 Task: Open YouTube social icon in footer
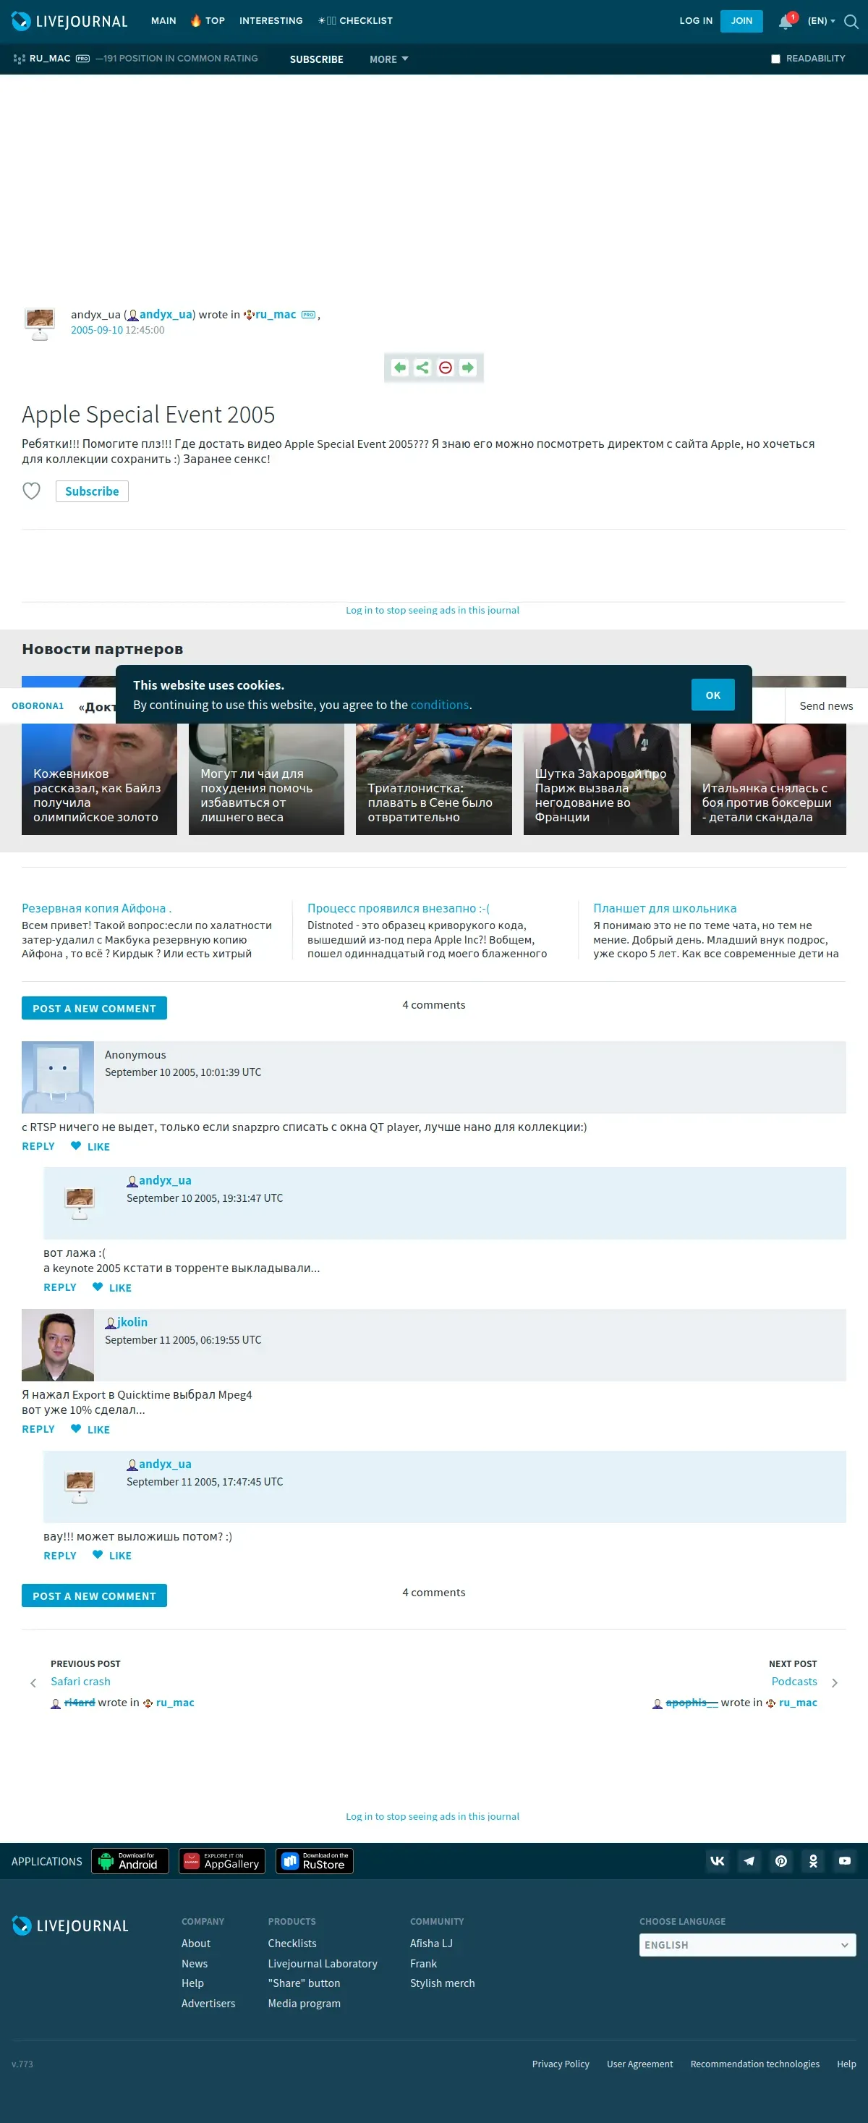point(845,1860)
